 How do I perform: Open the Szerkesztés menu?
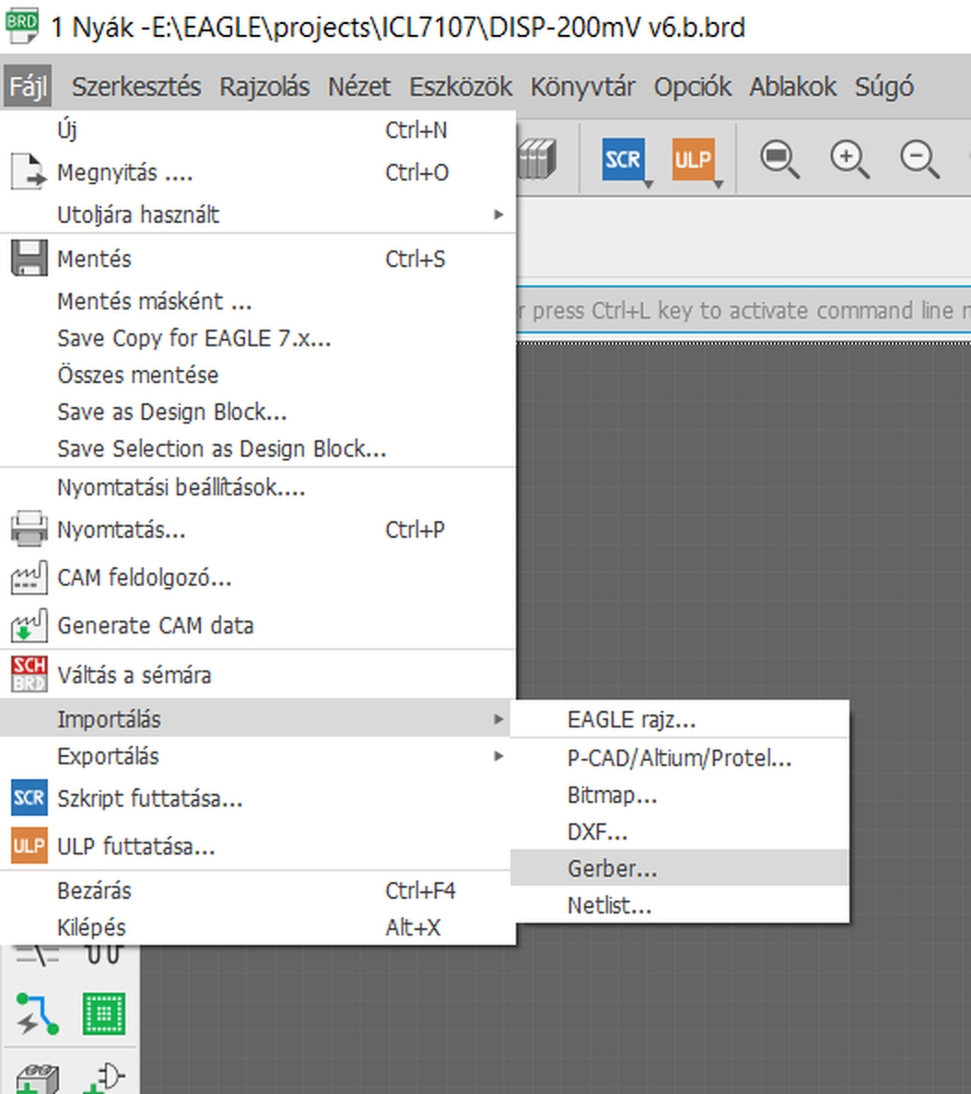point(136,87)
